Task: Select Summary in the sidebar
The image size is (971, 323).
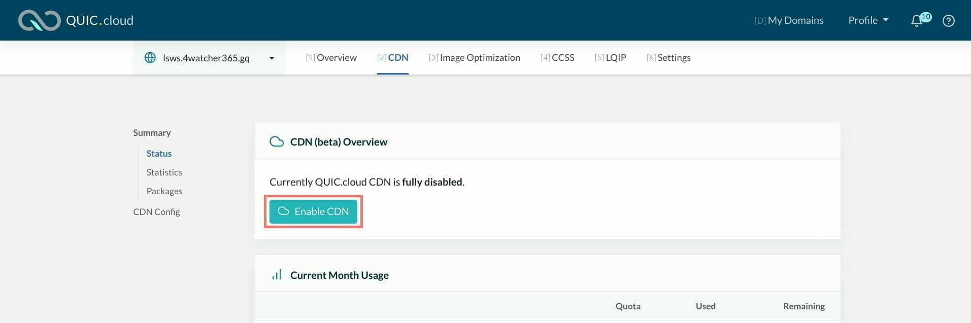Action: tap(152, 132)
